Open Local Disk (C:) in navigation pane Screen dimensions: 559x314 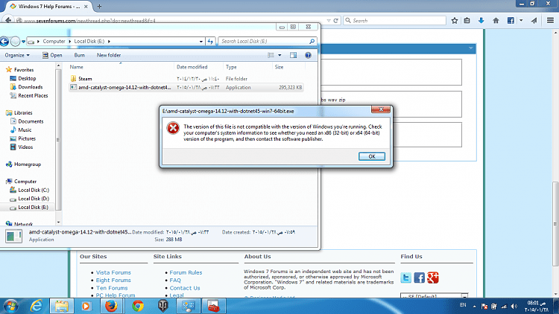pos(34,190)
